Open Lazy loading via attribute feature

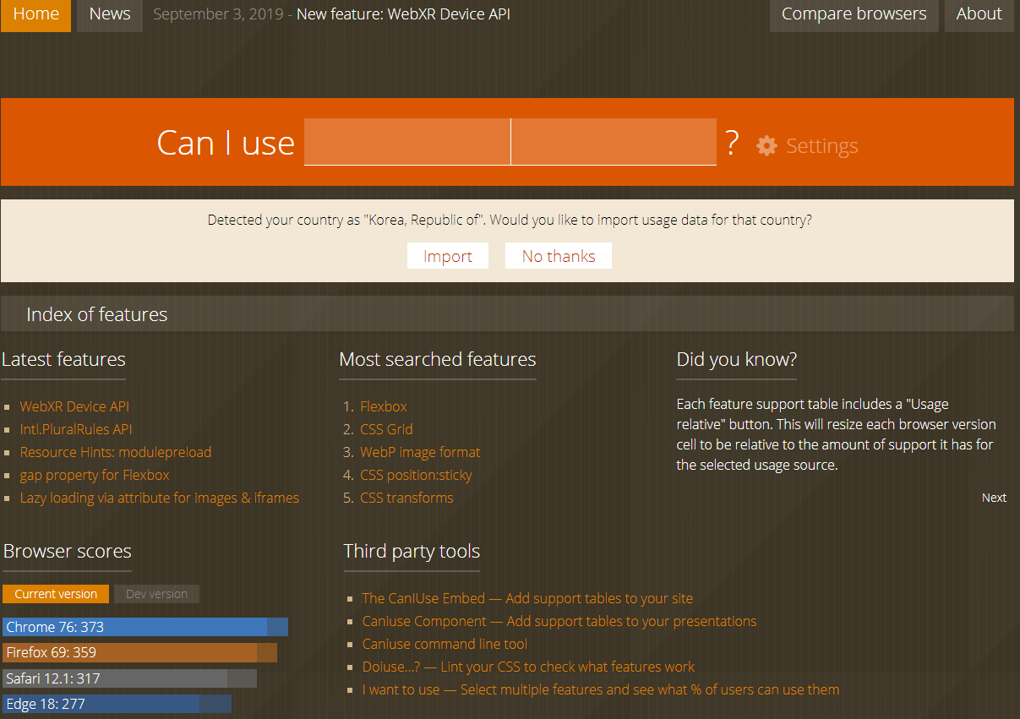tap(160, 498)
